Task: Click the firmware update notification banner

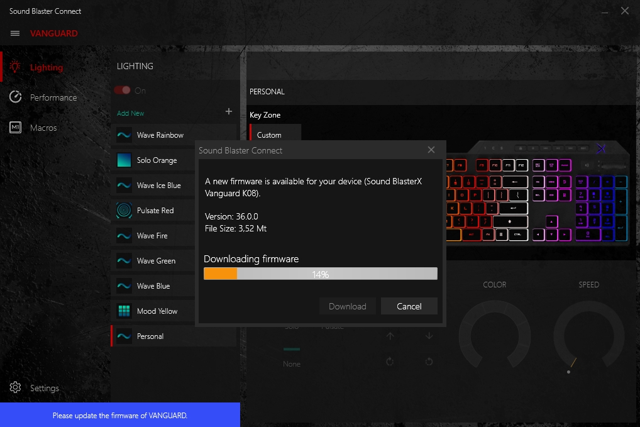Action: pyautogui.click(x=120, y=415)
